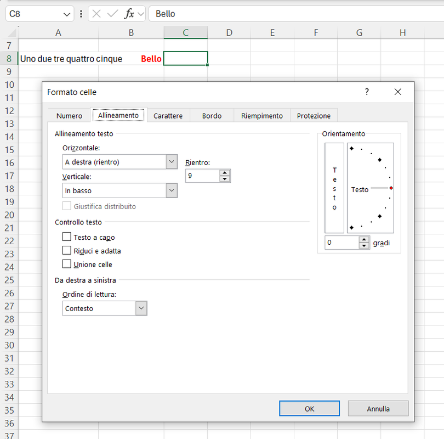Screen dimensions: 444x439
Task: Expand the Name Box dropdown arrow
Action: [67, 14]
